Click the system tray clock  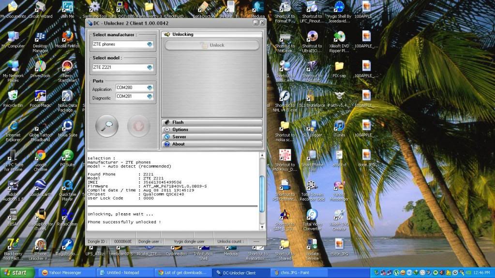482,273
